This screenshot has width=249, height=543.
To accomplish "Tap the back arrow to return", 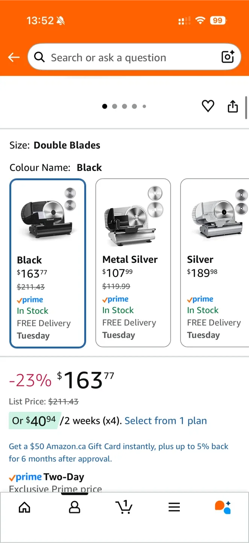I will (x=14, y=57).
